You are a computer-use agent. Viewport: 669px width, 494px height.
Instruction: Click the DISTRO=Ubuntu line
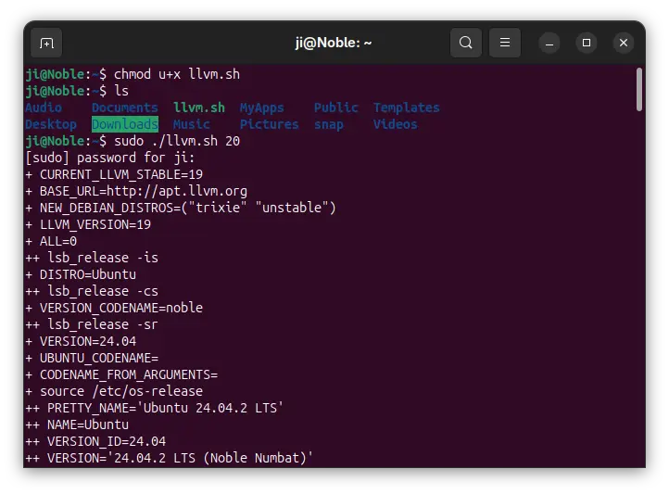[81, 274]
